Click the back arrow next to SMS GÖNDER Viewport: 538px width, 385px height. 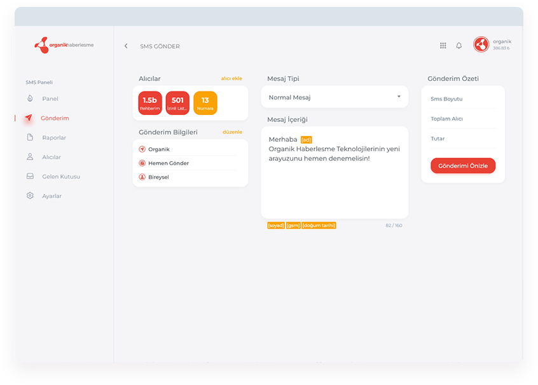click(126, 46)
